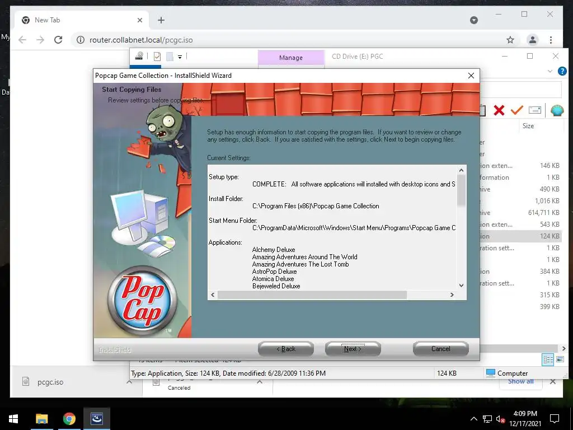
Task: Click the horizontal scrollbar thumb in settings box
Action: [312, 295]
